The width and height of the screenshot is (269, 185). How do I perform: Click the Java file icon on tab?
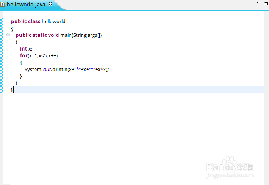pos(2,4)
